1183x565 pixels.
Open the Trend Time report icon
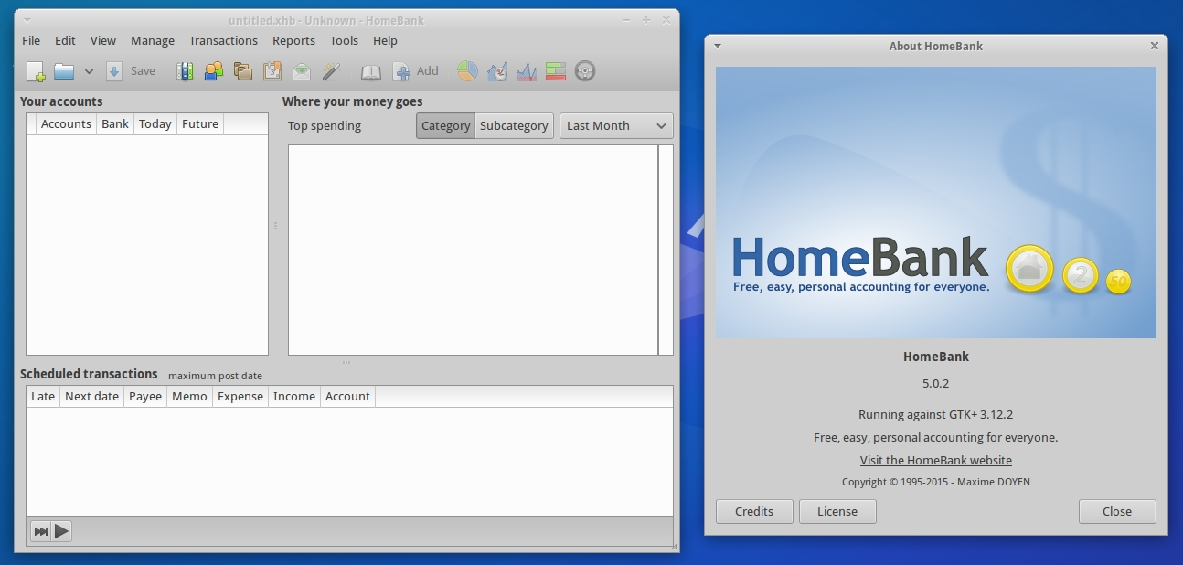[496, 70]
